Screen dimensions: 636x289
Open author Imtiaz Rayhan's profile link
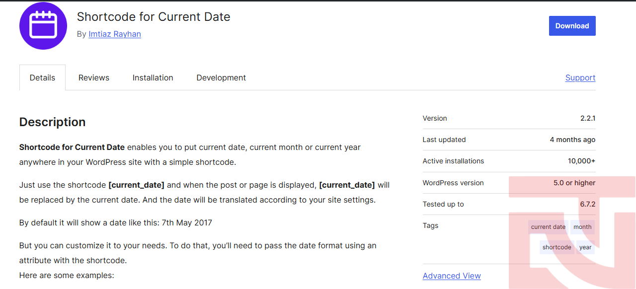pos(115,34)
